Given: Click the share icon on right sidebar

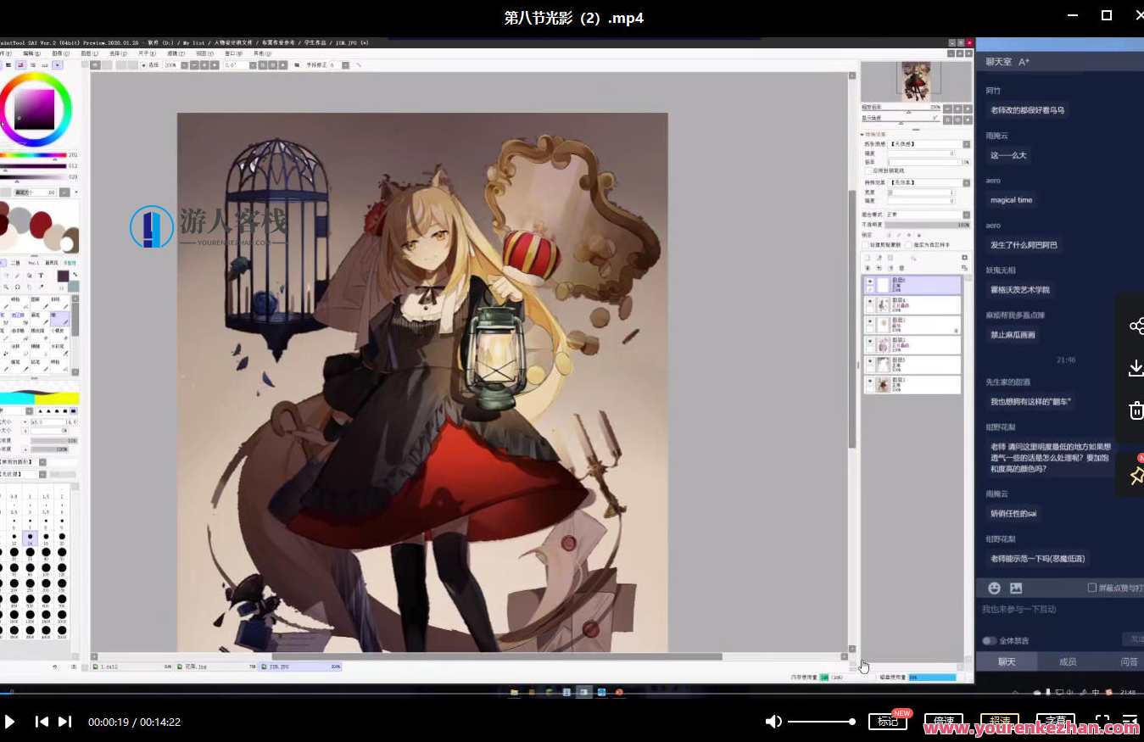Looking at the screenshot, I should pos(1136,326).
